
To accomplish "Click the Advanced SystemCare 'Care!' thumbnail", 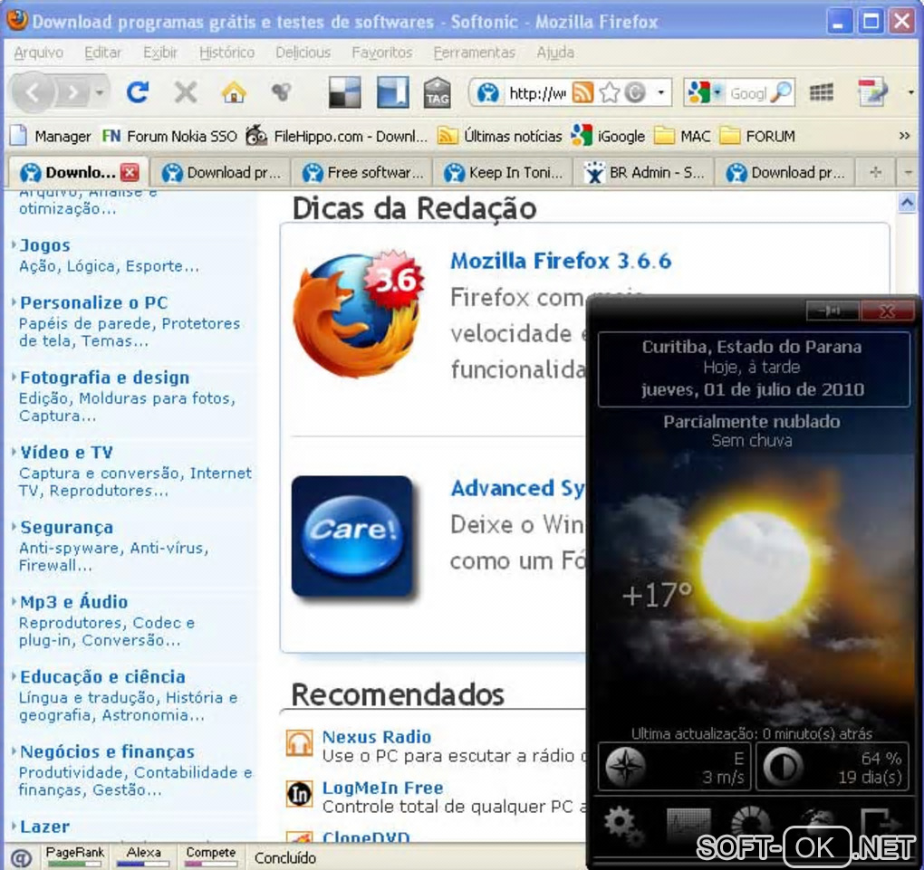I will [x=352, y=536].
